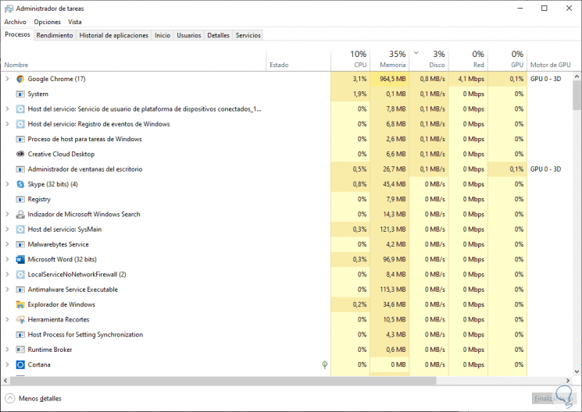
Task: Expand the Microsoft Word (32 bits) row
Action: (7, 260)
